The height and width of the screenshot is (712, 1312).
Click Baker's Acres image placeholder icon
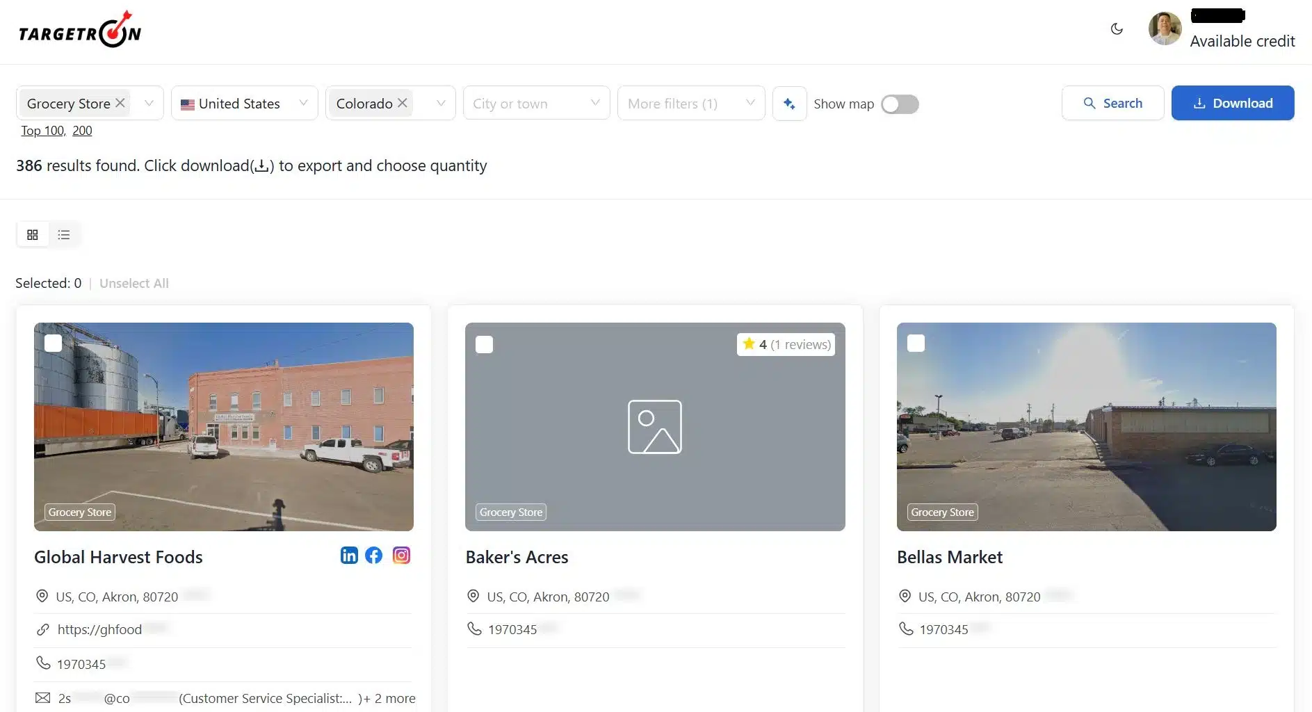pos(654,427)
